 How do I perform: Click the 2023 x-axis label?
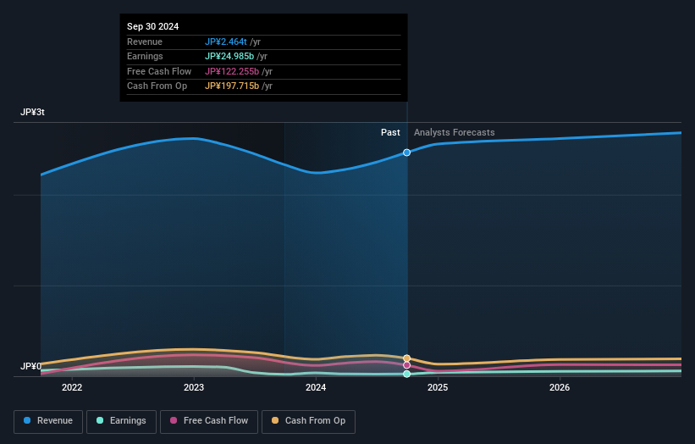tap(194, 387)
